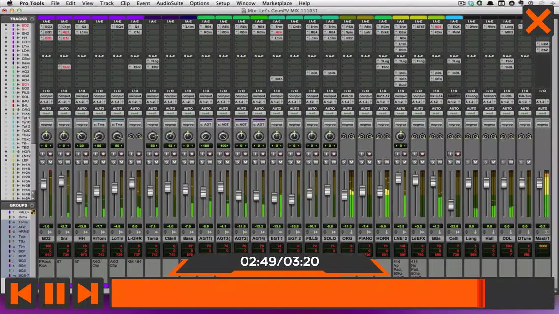
Task: Click the Tamb track pan knob
Action: [x=153, y=136]
